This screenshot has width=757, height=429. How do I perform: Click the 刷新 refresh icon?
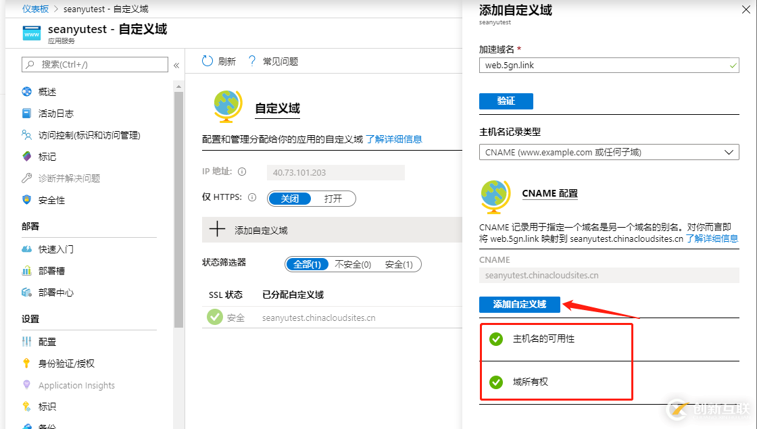(207, 61)
